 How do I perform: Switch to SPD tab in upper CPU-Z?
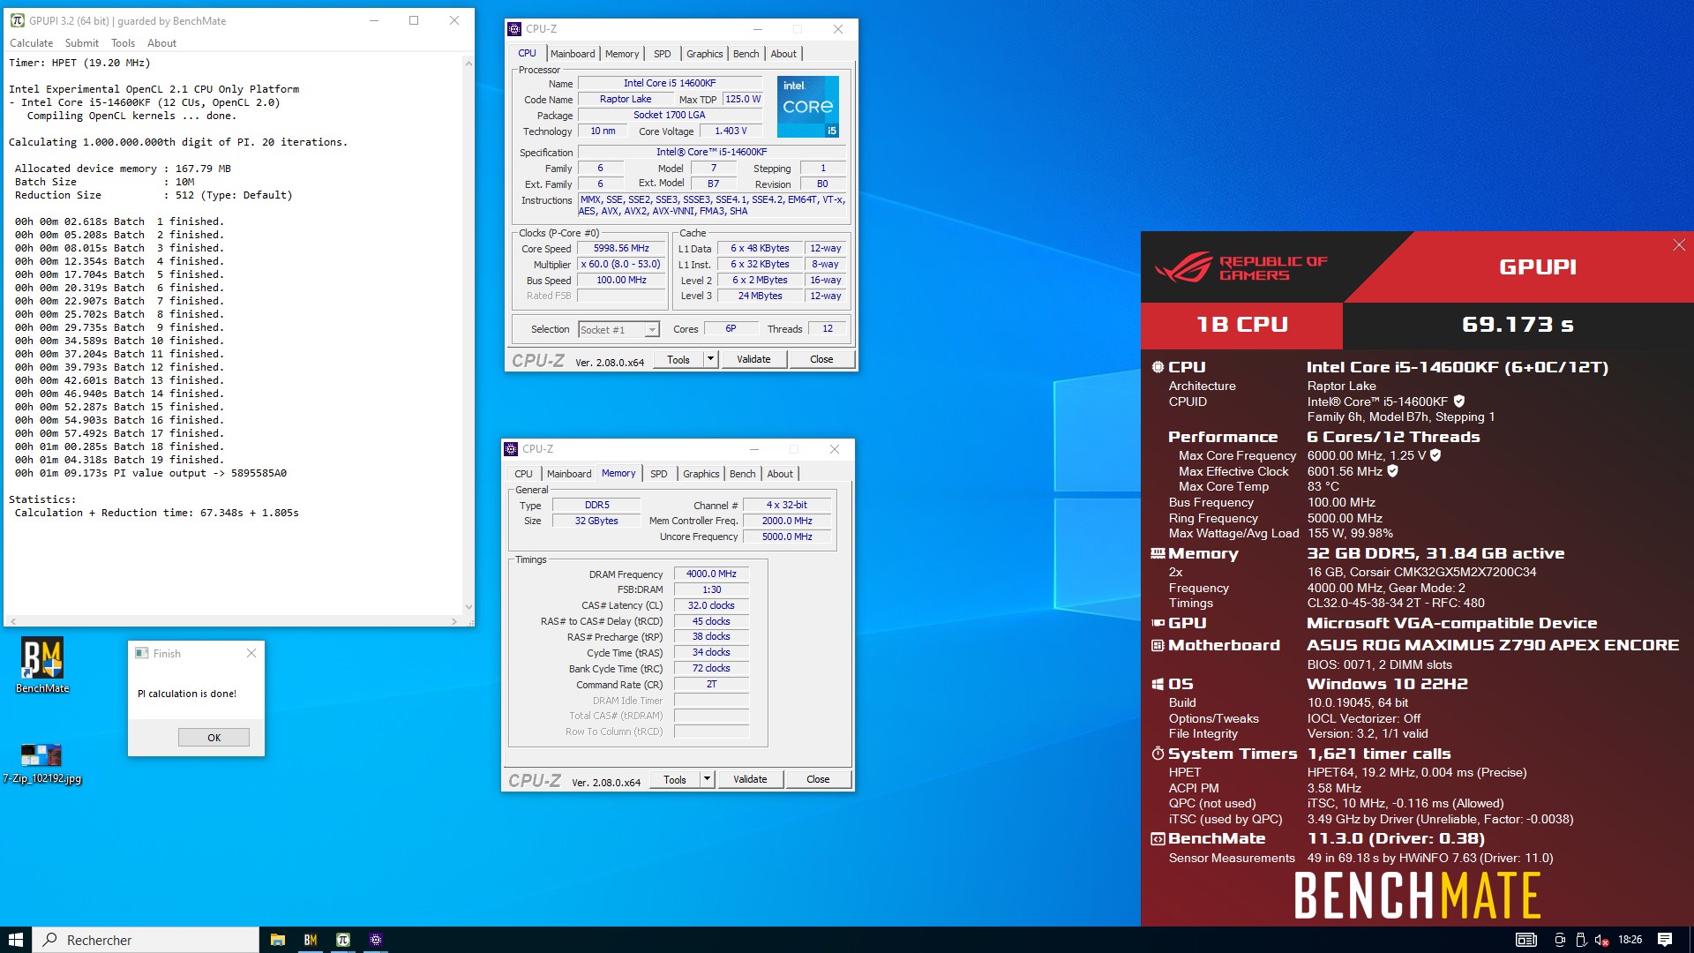(662, 54)
